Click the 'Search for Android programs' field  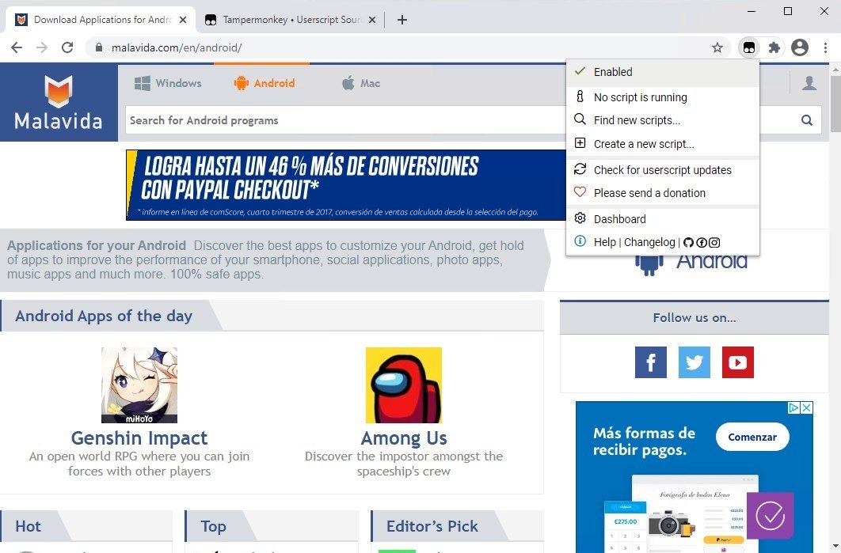tap(345, 120)
